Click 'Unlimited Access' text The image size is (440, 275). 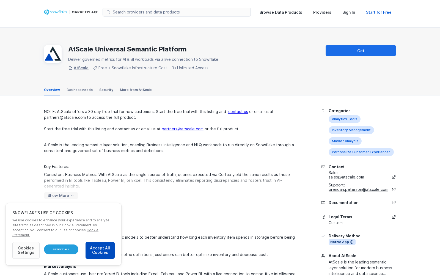click(x=193, y=68)
